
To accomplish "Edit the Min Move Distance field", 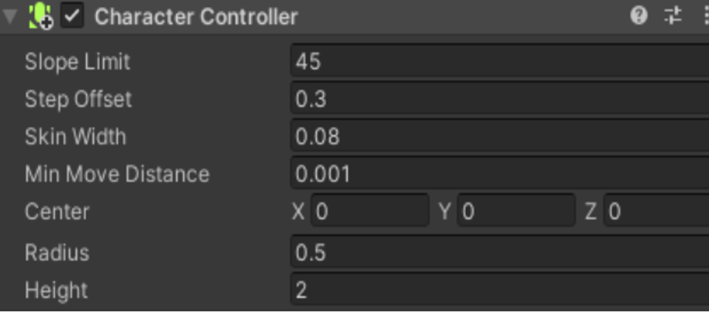I will 499,173.
